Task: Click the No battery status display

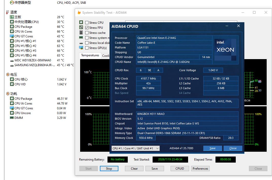Action: click(x=118, y=160)
